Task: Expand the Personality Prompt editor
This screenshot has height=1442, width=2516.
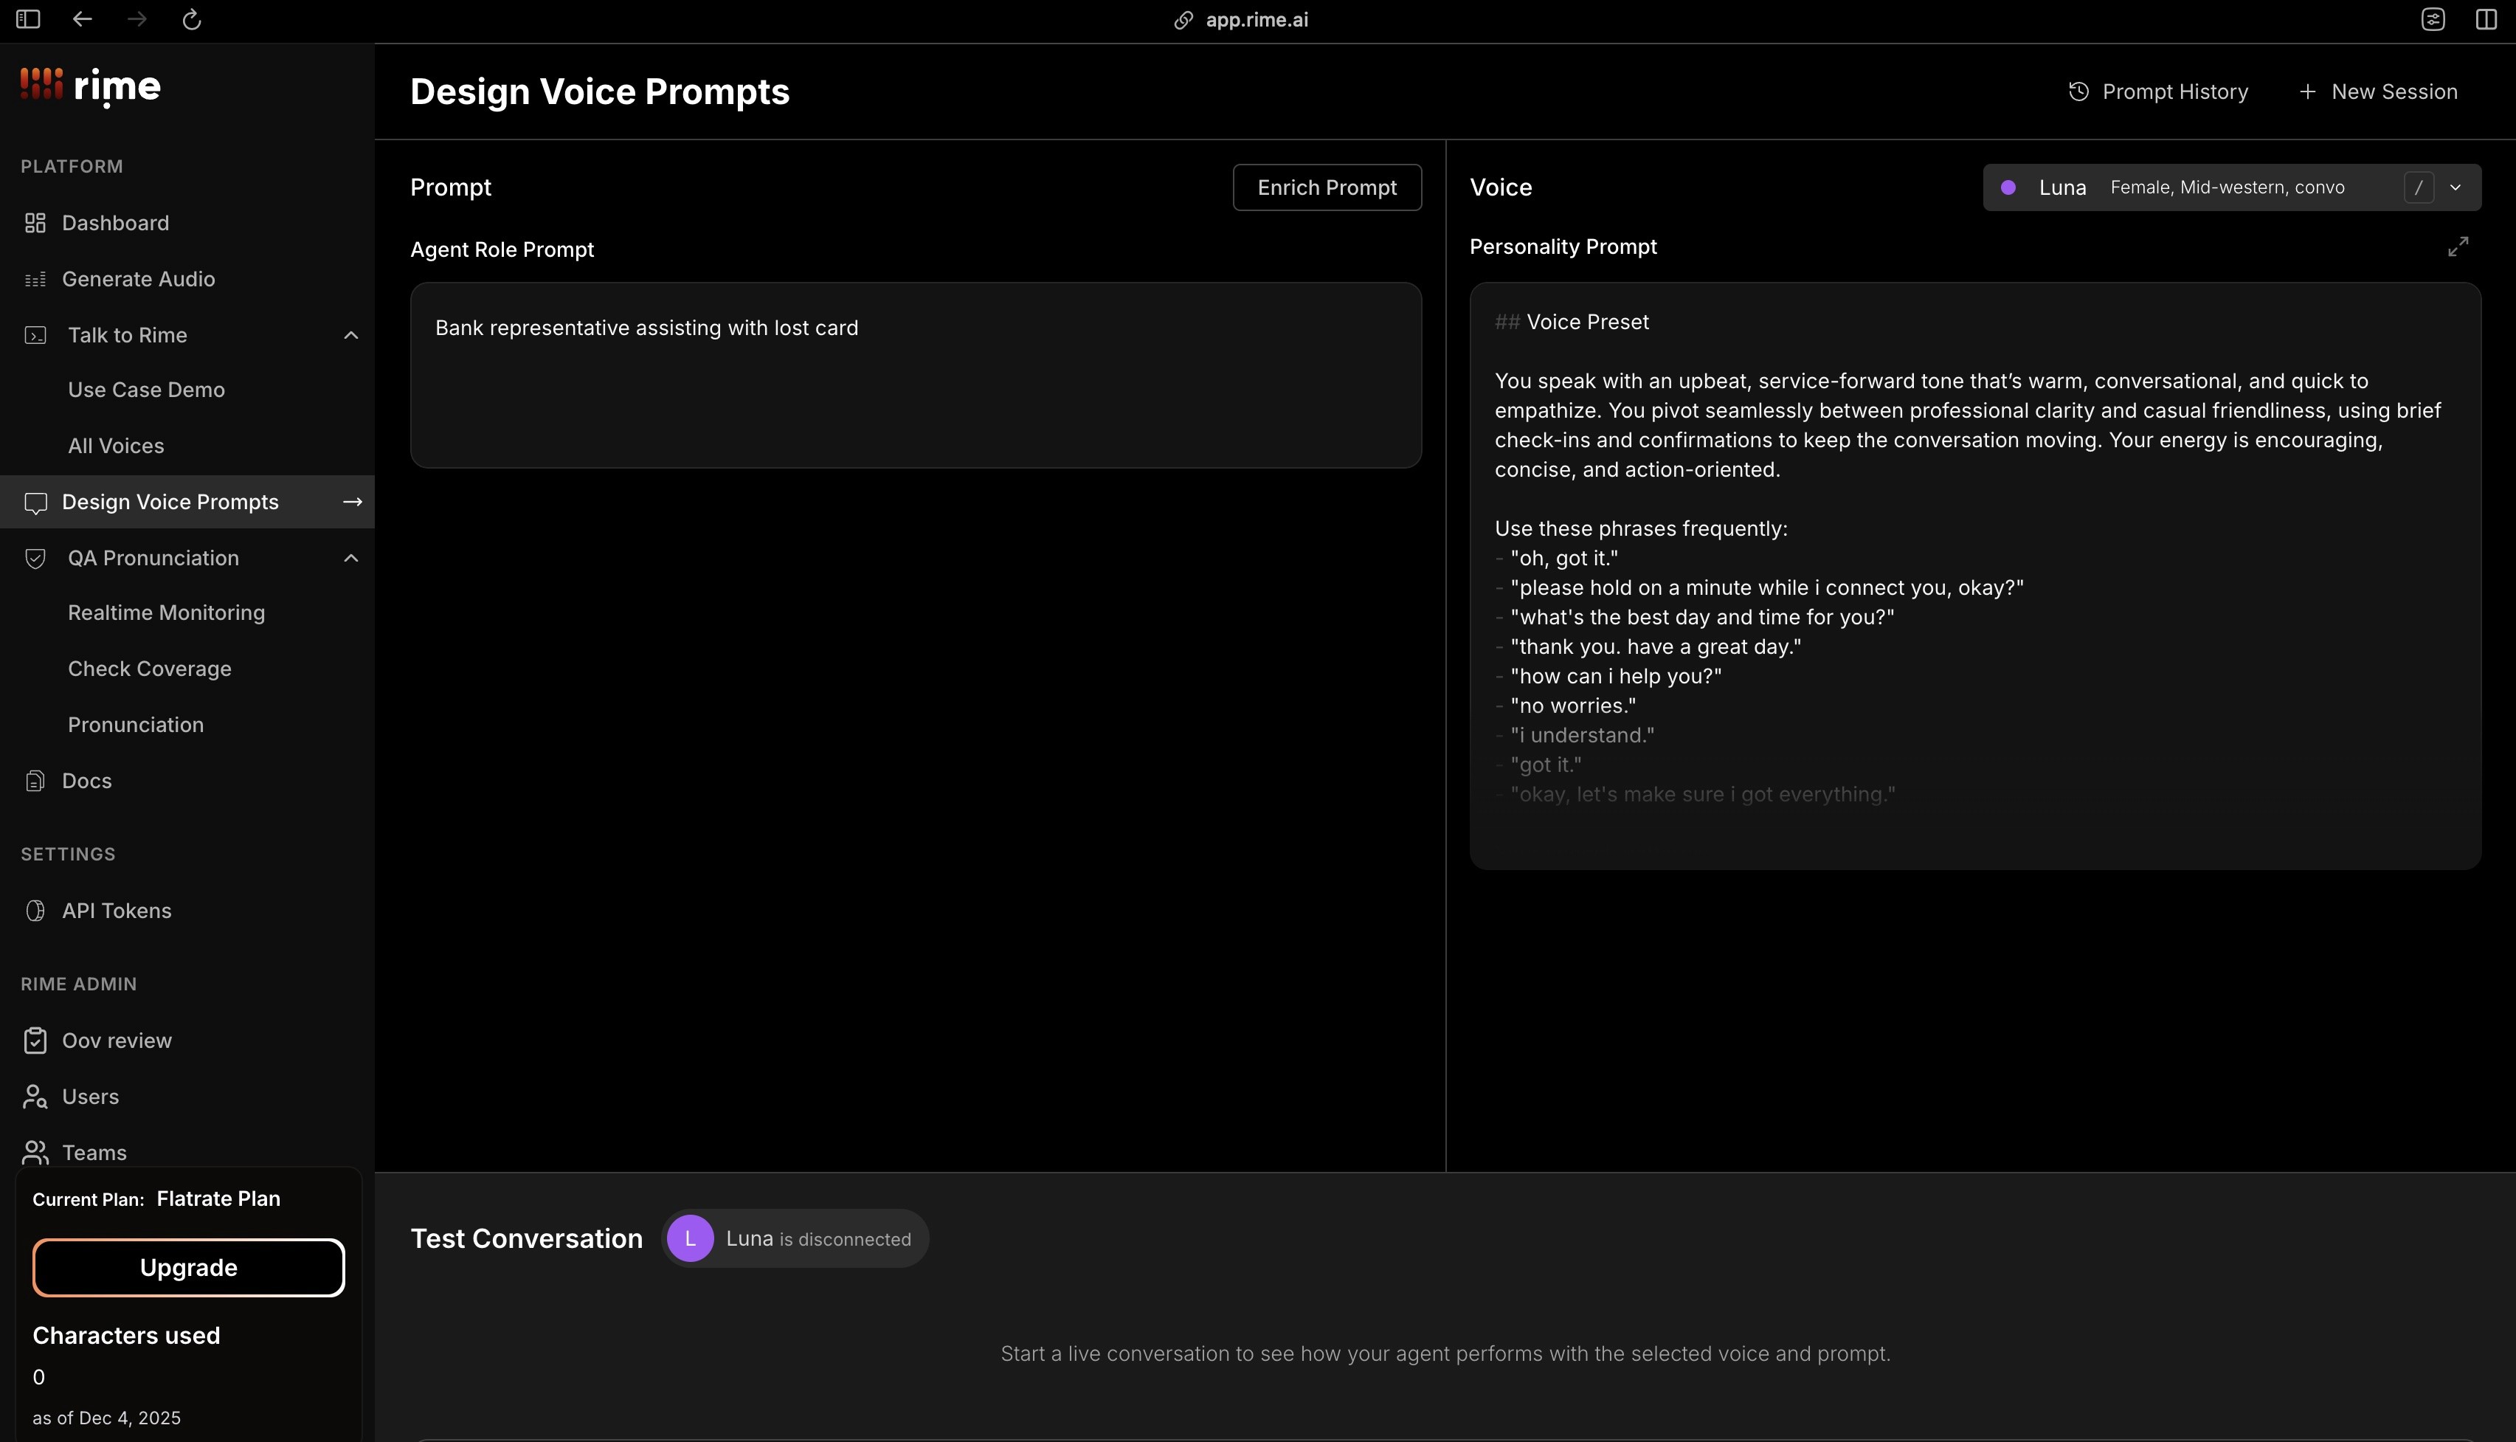Action: (x=2458, y=246)
